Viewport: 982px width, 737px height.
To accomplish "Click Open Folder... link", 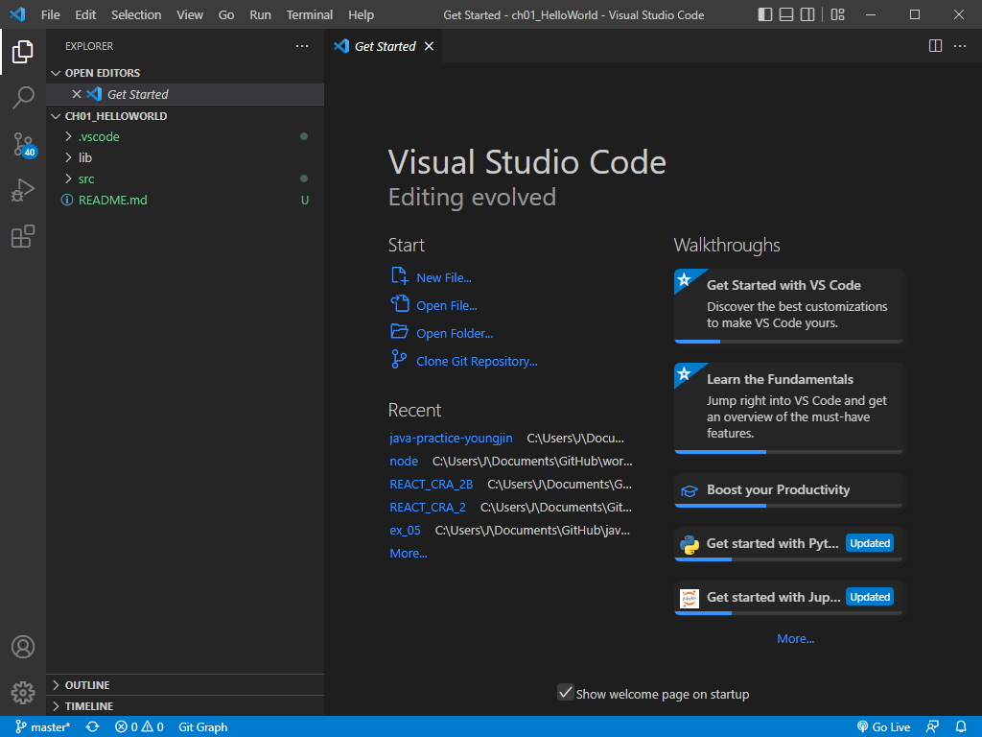I will [455, 333].
